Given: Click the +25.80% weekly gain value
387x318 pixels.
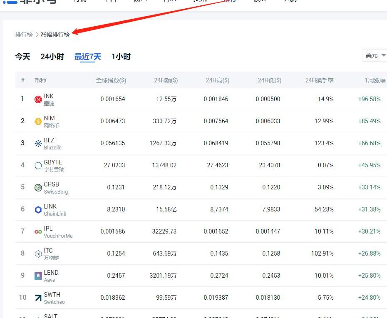Looking at the screenshot, I should click(x=369, y=276).
